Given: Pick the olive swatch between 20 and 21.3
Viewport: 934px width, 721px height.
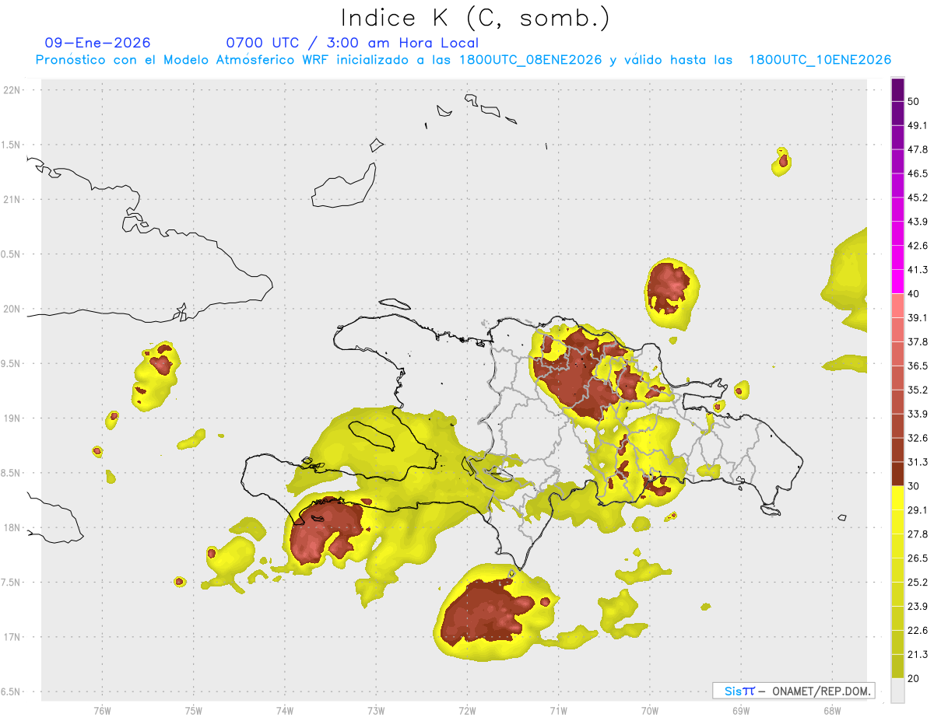Looking at the screenshot, I should pos(897,667).
